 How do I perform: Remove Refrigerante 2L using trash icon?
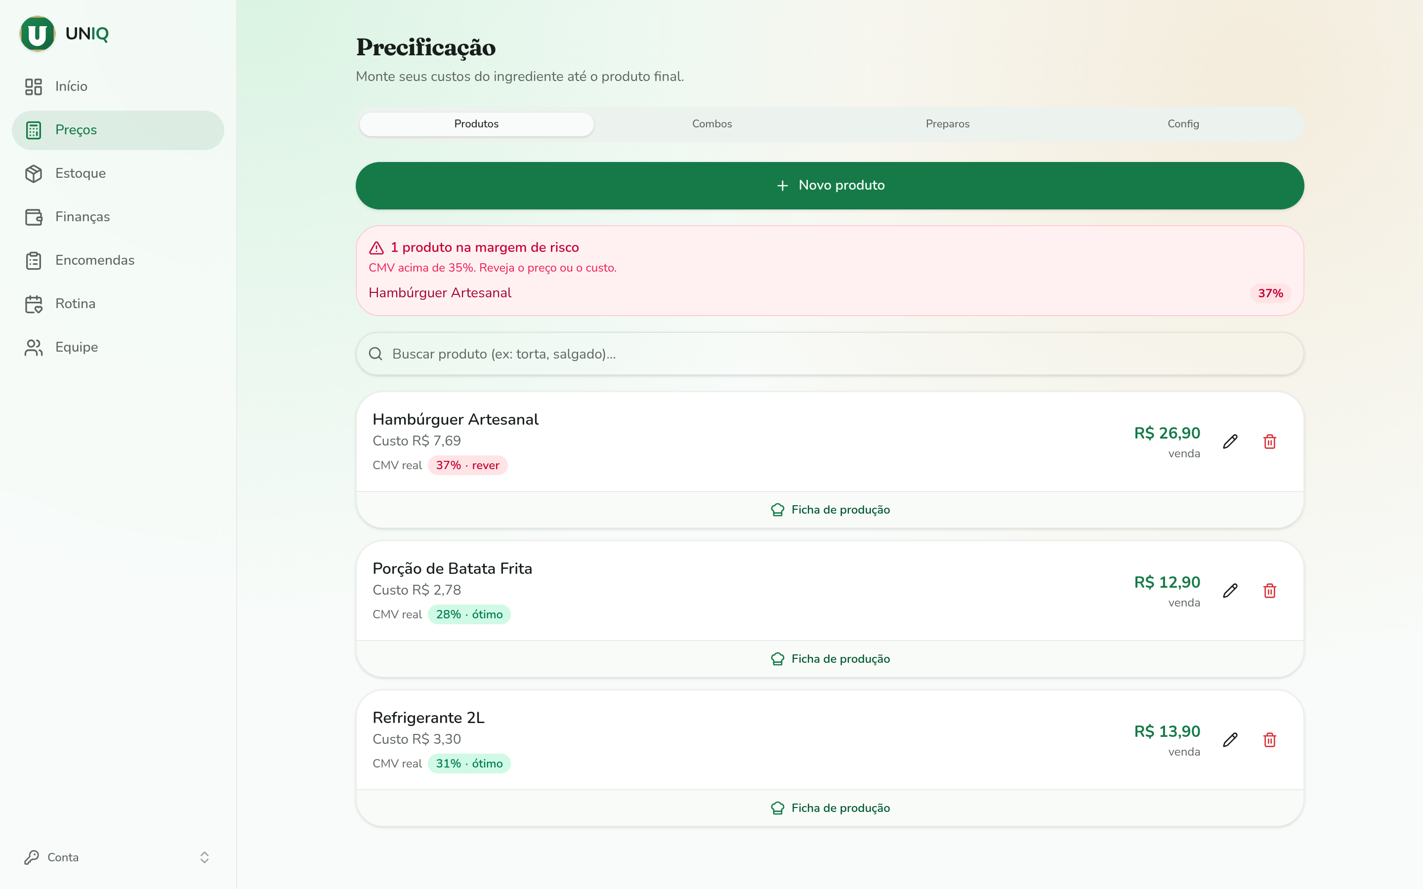tap(1269, 740)
